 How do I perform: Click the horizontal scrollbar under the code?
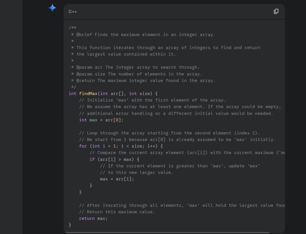click(x=166, y=232)
